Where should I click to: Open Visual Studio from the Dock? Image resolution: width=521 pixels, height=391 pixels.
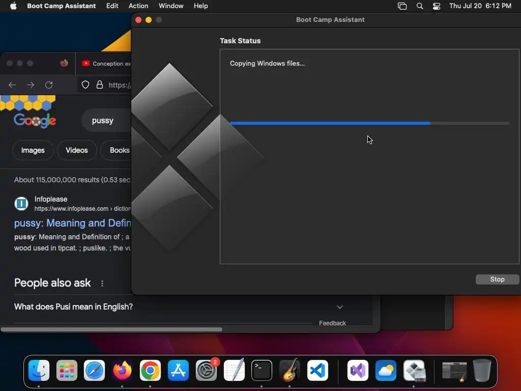click(x=358, y=370)
